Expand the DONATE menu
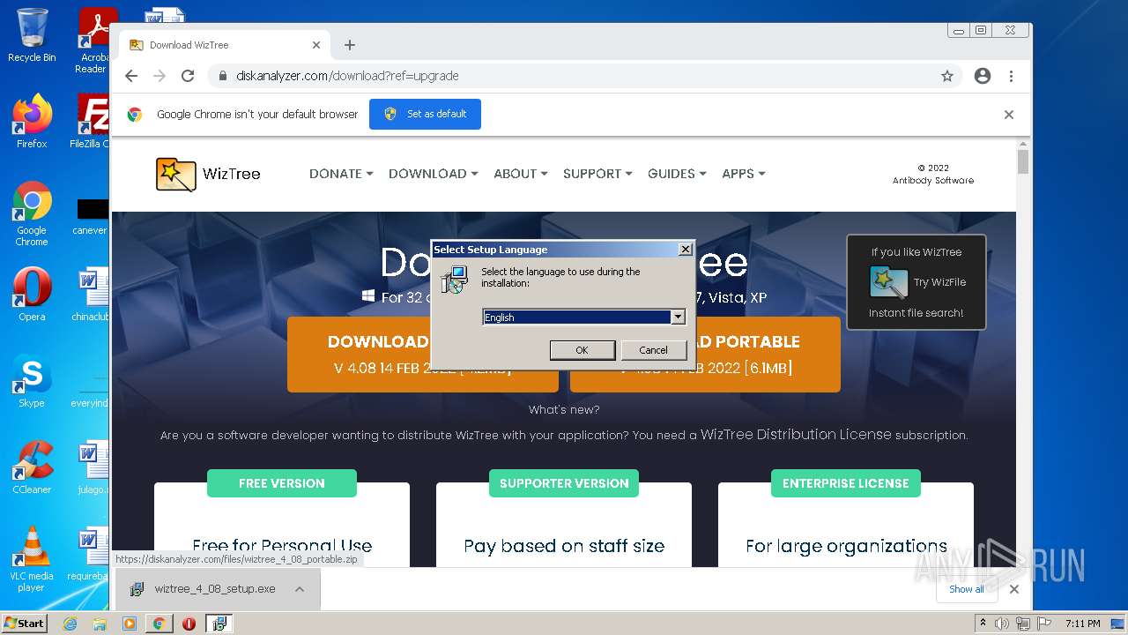The image size is (1128, 635). (341, 174)
